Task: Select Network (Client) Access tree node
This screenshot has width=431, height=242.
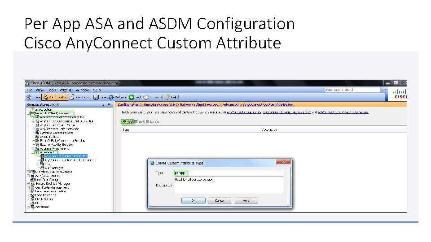Action: (51, 113)
